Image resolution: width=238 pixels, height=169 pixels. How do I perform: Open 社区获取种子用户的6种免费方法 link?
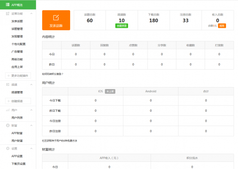(59, 141)
